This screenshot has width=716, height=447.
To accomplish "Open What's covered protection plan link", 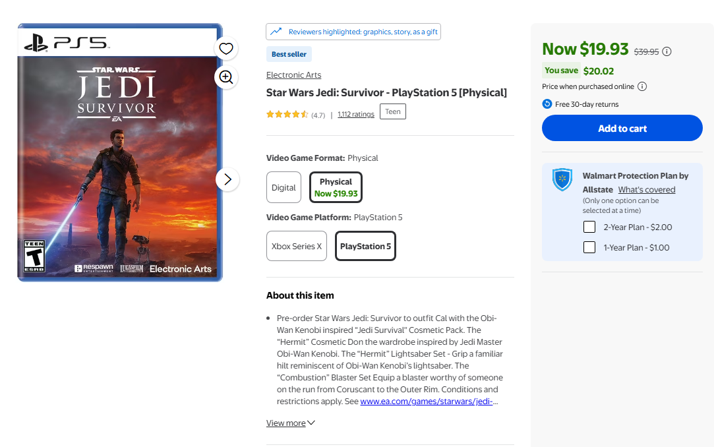I will (647, 189).
